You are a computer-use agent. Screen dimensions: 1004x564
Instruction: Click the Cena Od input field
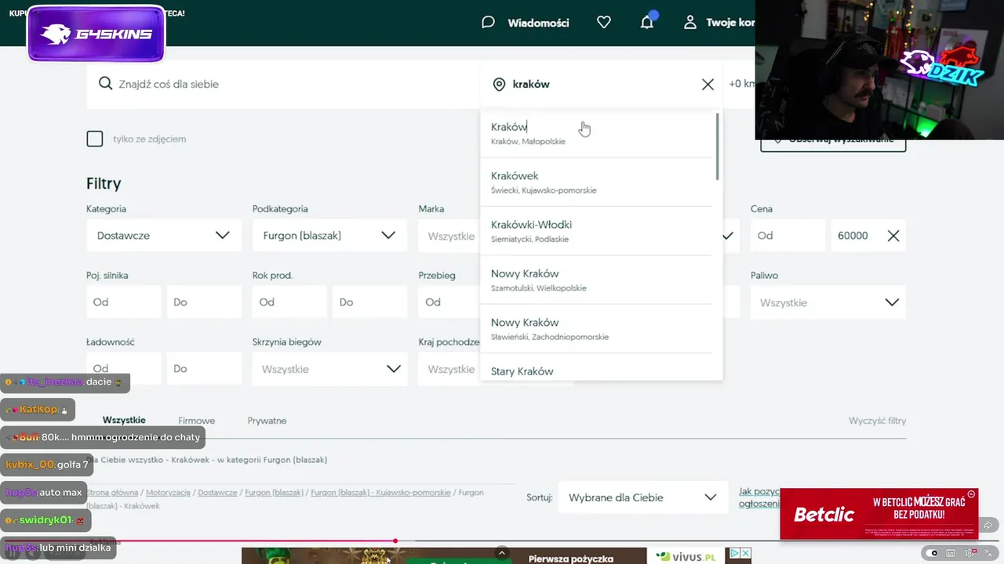tap(788, 236)
